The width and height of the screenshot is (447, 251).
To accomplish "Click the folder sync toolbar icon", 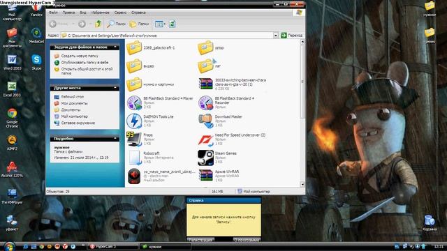I will pos(173,24).
